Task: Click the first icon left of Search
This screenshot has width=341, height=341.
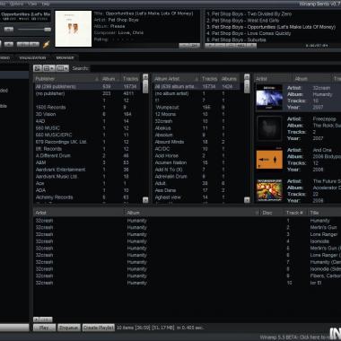Action: pos(38,68)
